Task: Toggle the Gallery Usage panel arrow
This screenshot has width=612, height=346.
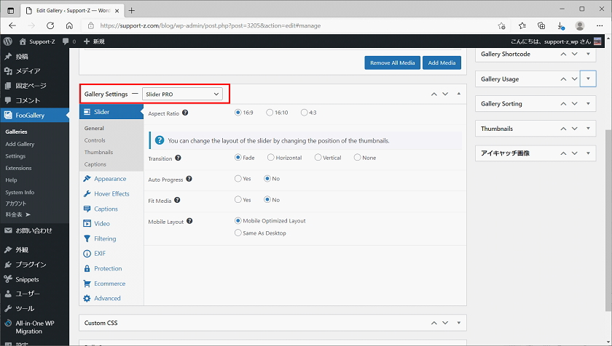Action: (588, 79)
